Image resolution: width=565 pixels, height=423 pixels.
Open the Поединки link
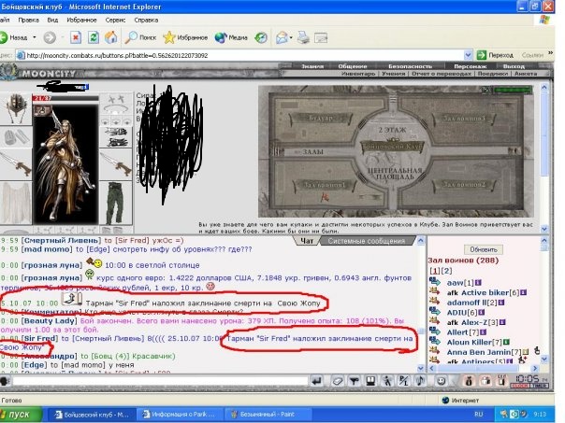(x=493, y=74)
